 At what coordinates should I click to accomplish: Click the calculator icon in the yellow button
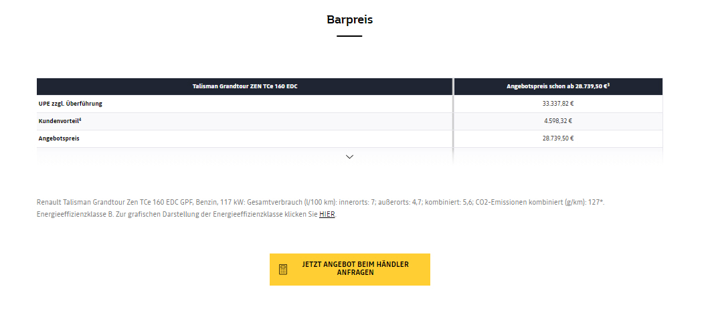(283, 270)
